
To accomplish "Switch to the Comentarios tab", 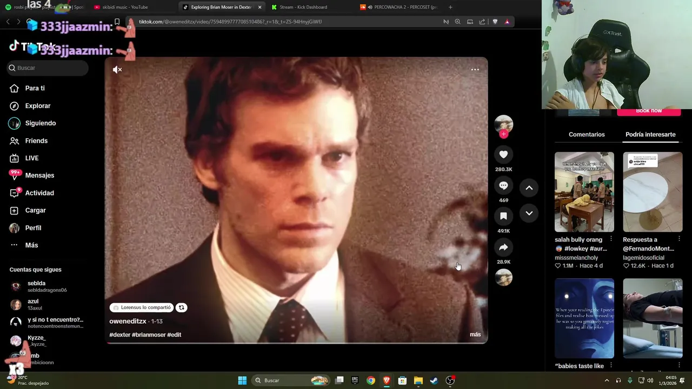I will pos(587,135).
